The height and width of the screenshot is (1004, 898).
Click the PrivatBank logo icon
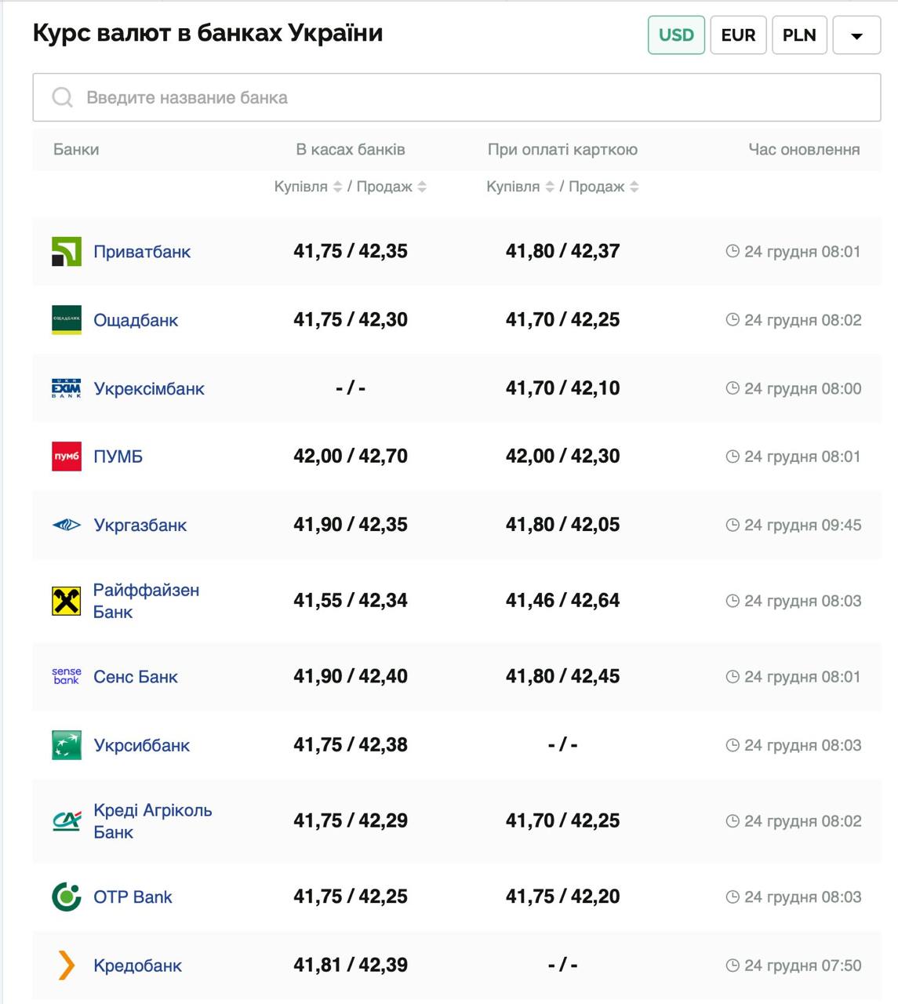[67, 252]
